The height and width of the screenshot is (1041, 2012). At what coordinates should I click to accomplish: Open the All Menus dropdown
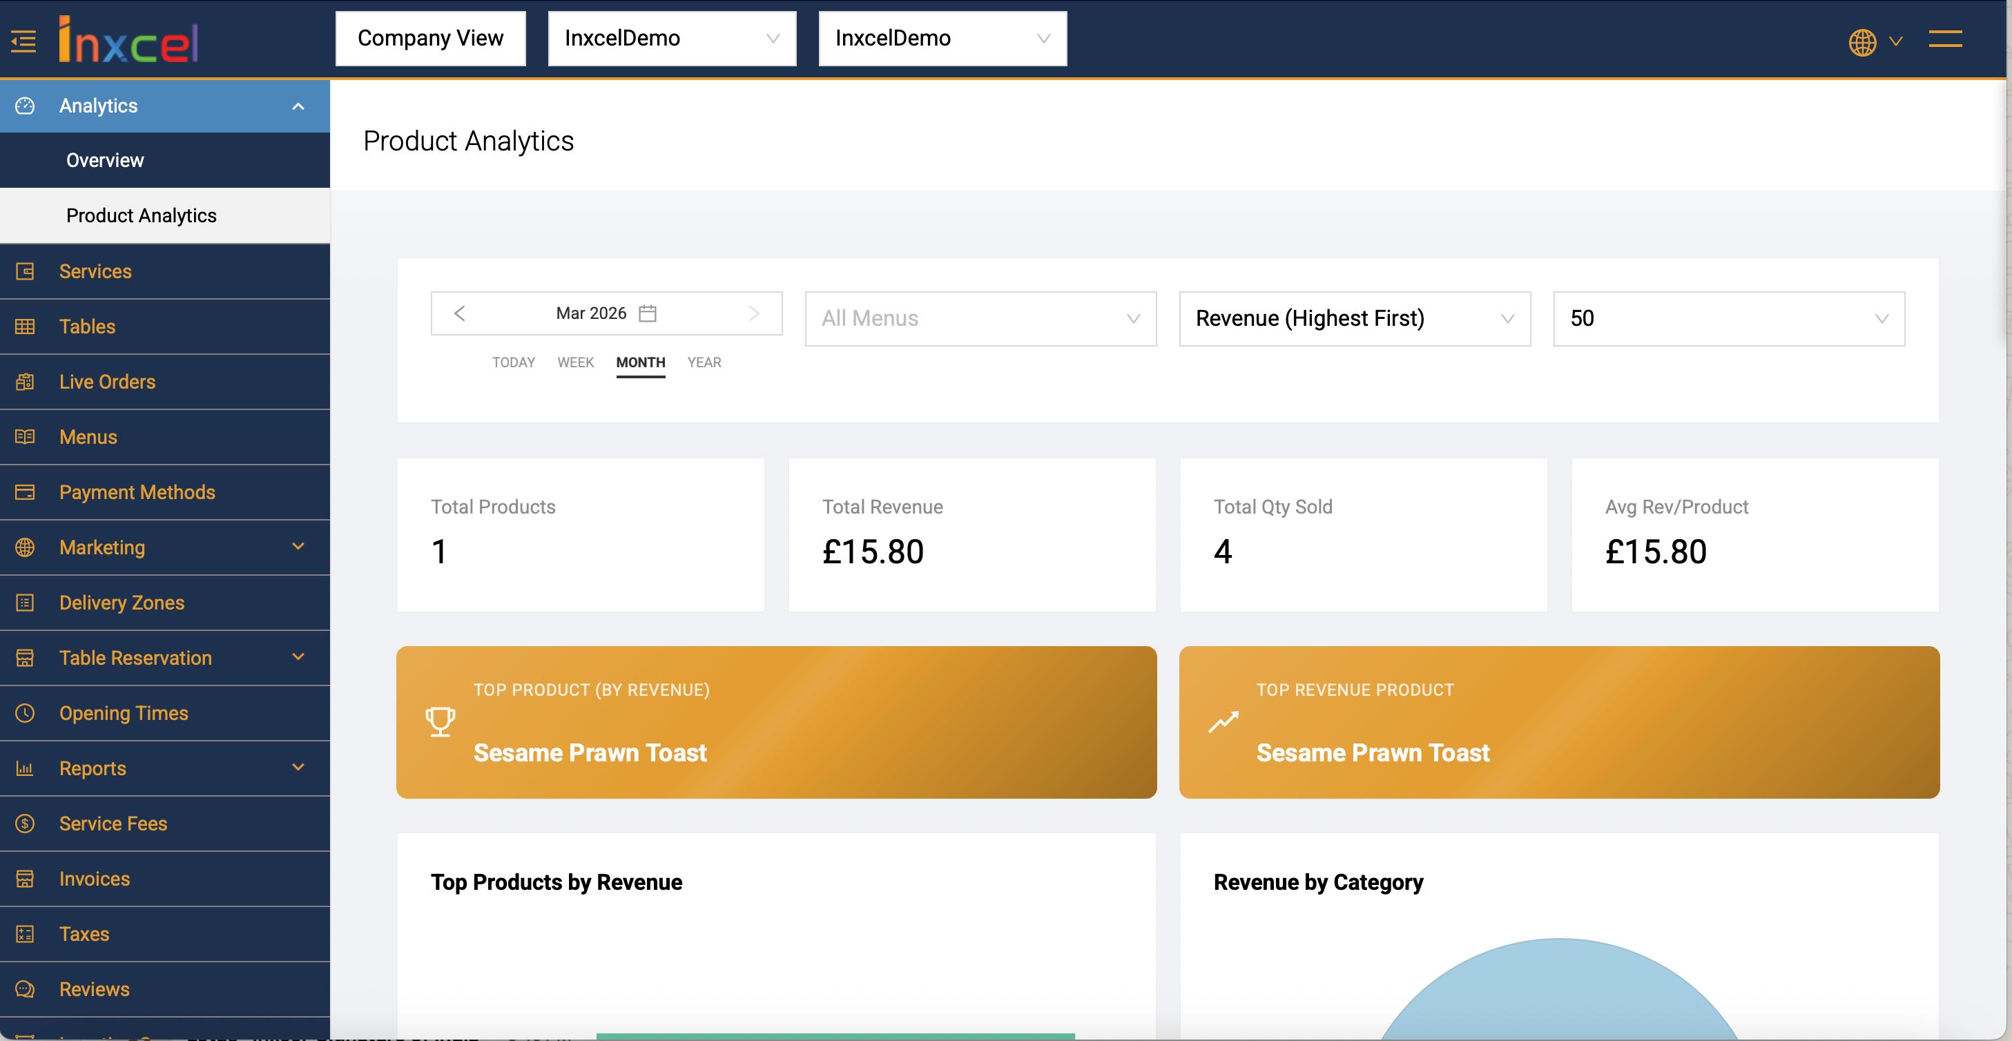click(980, 319)
